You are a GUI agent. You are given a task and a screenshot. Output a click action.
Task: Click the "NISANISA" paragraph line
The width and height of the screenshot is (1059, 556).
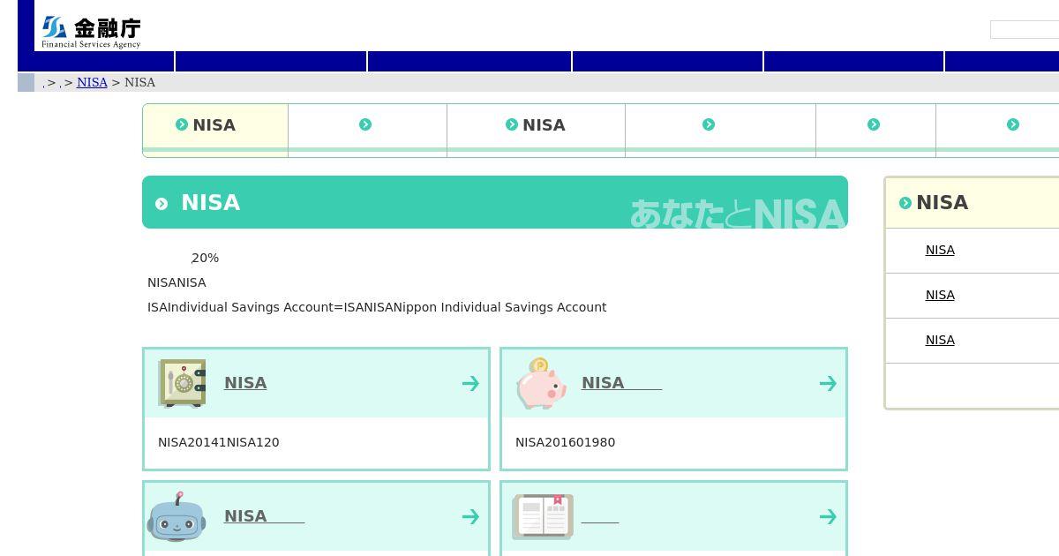coord(176,282)
